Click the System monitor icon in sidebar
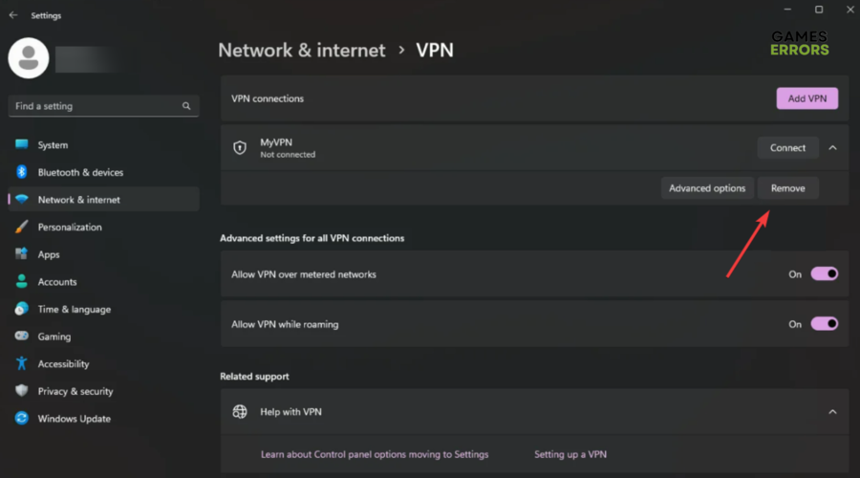The width and height of the screenshot is (860, 478). point(21,145)
